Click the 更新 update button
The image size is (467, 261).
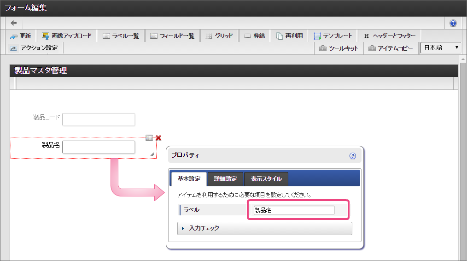[x=21, y=36]
